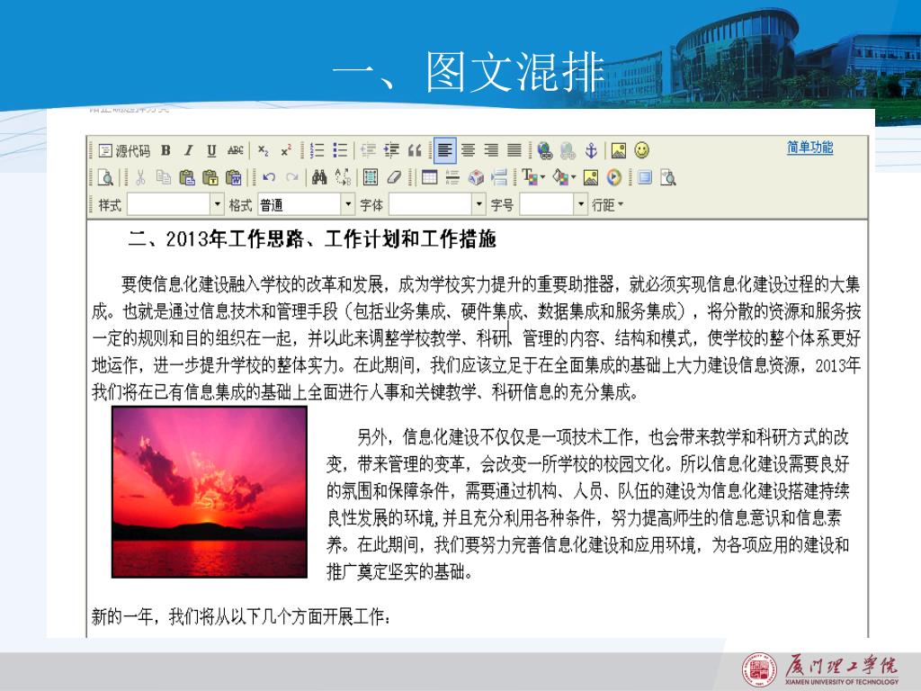The width and height of the screenshot is (921, 691).
Task: Insert media with the play icon
Action: 613,177
